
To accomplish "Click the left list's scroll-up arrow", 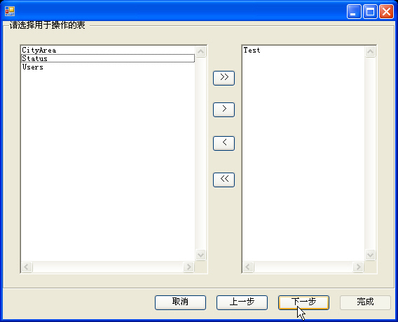I will 201,52.
